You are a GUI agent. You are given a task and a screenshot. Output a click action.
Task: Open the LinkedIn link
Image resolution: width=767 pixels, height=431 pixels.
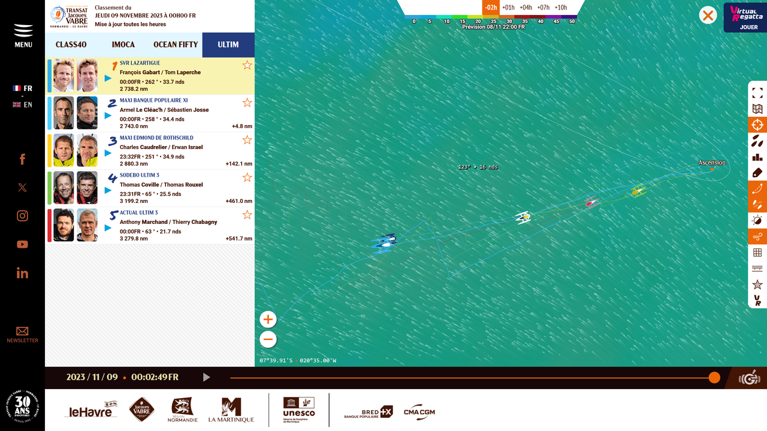(x=22, y=273)
